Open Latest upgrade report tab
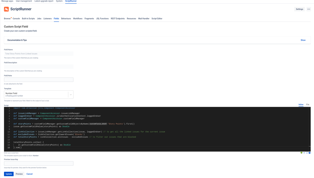The height and width of the screenshot is (178, 314). (44, 1)
